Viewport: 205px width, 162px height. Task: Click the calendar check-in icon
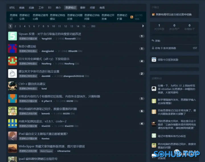[x=154, y=60]
